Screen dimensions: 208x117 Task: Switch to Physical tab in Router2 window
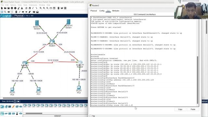pyautogui.click(x=94, y=11)
